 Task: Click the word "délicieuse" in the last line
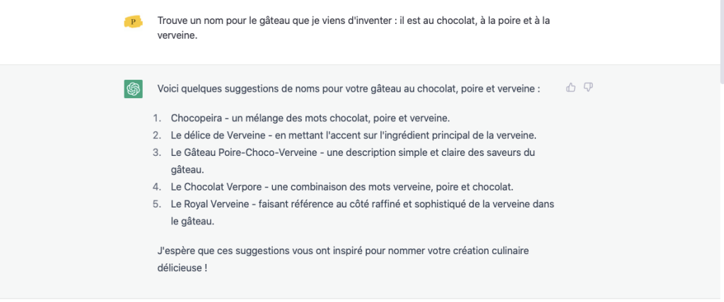[x=179, y=267]
